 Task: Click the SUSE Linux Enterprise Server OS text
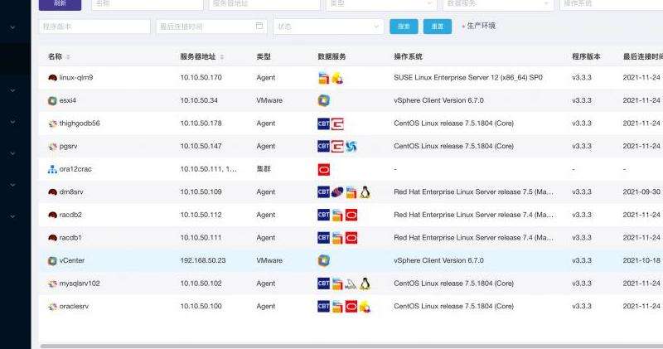(468, 78)
